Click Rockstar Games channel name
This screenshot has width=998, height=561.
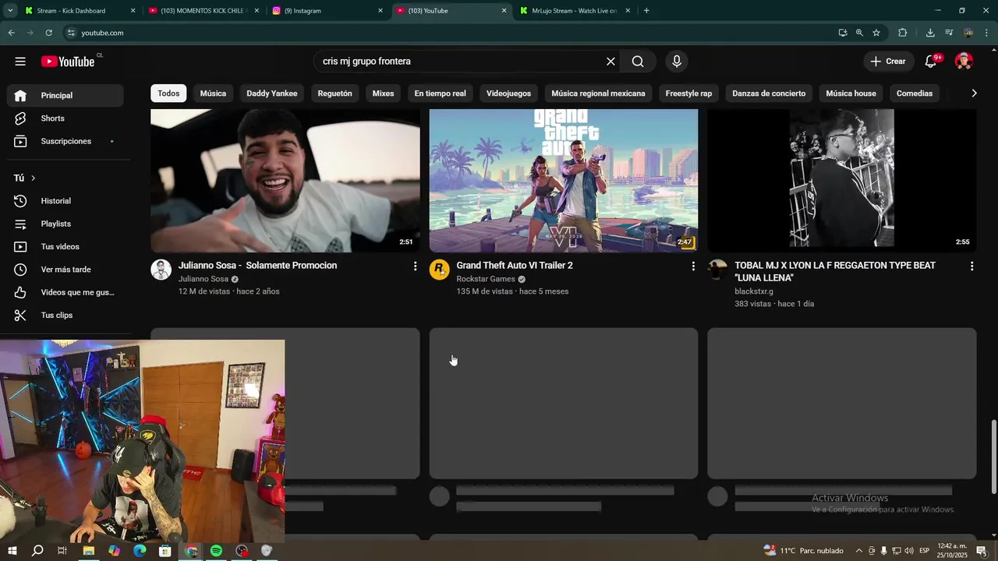[x=486, y=279]
